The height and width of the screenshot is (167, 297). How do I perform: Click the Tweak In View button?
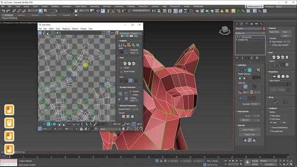[x=250, y=135]
